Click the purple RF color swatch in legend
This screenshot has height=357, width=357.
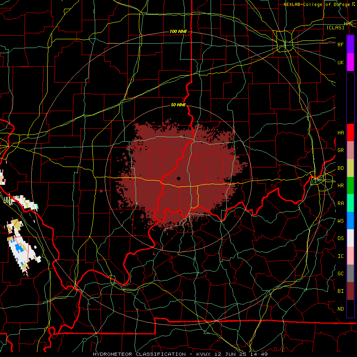(350, 44)
